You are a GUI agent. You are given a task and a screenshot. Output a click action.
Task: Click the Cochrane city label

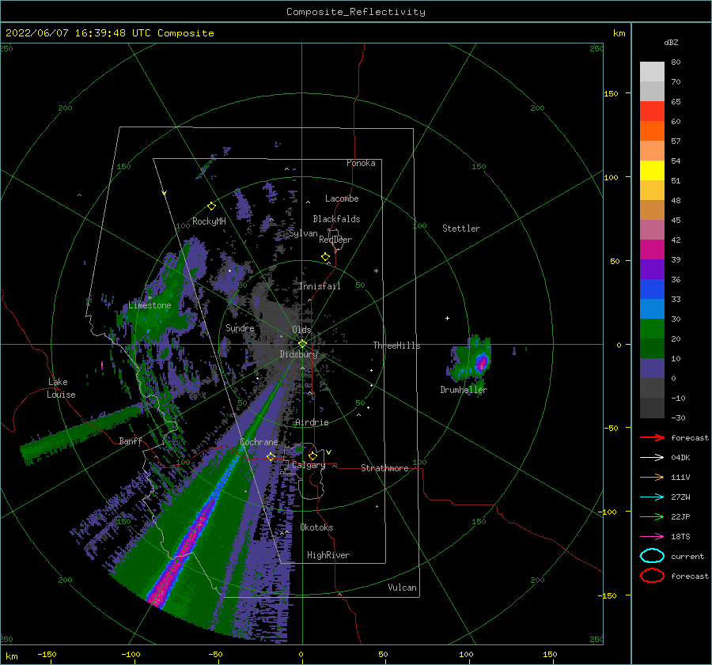pos(259,442)
